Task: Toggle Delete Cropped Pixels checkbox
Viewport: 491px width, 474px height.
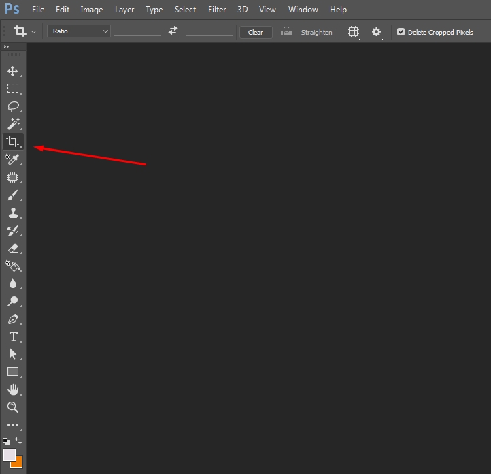Action: coord(401,32)
